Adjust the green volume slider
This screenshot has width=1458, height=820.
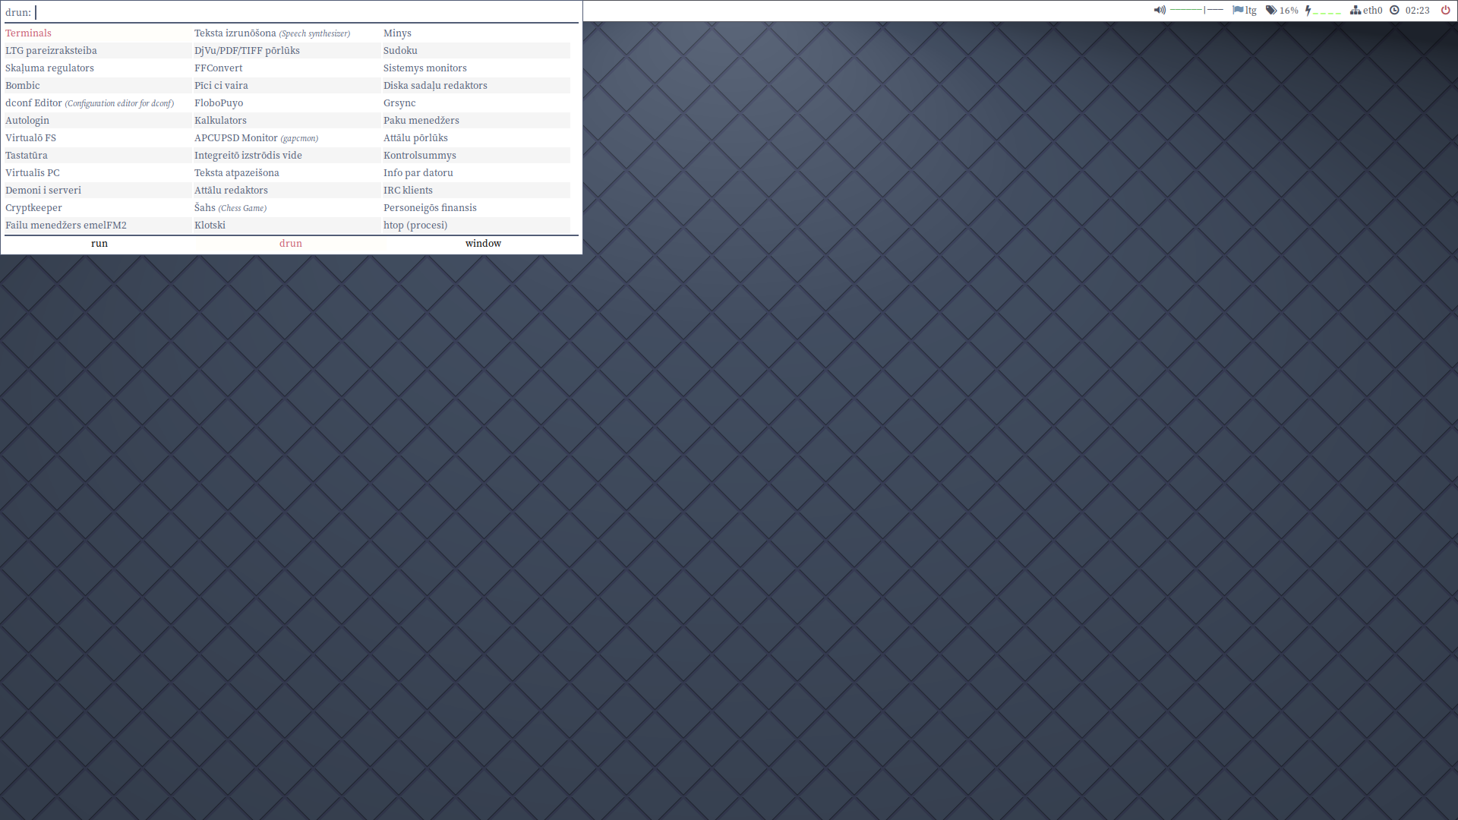click(x=1197, y=11)
